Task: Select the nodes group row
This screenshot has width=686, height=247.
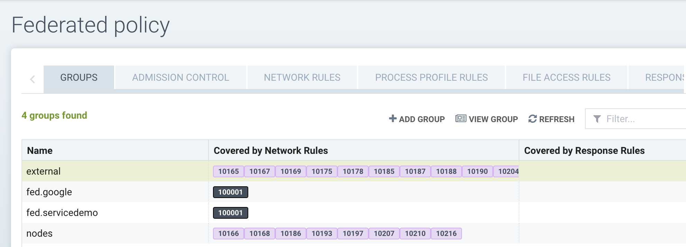Action: [x=39, y=234]
